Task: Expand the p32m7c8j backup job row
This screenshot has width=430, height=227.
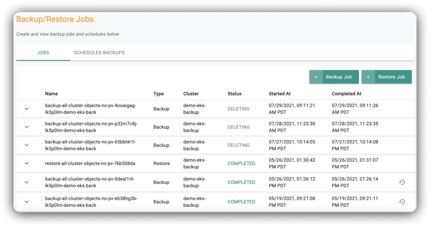Action: [26, 127]
